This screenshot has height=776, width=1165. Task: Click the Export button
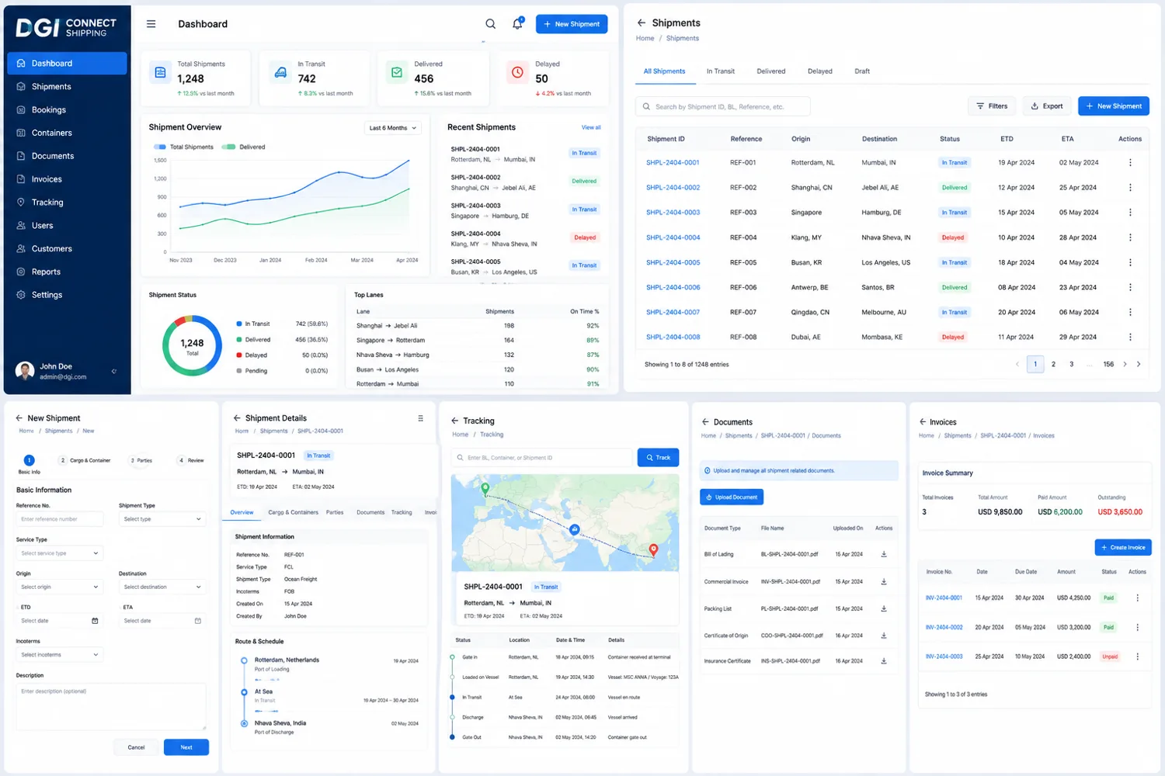tap(1047, 106)
